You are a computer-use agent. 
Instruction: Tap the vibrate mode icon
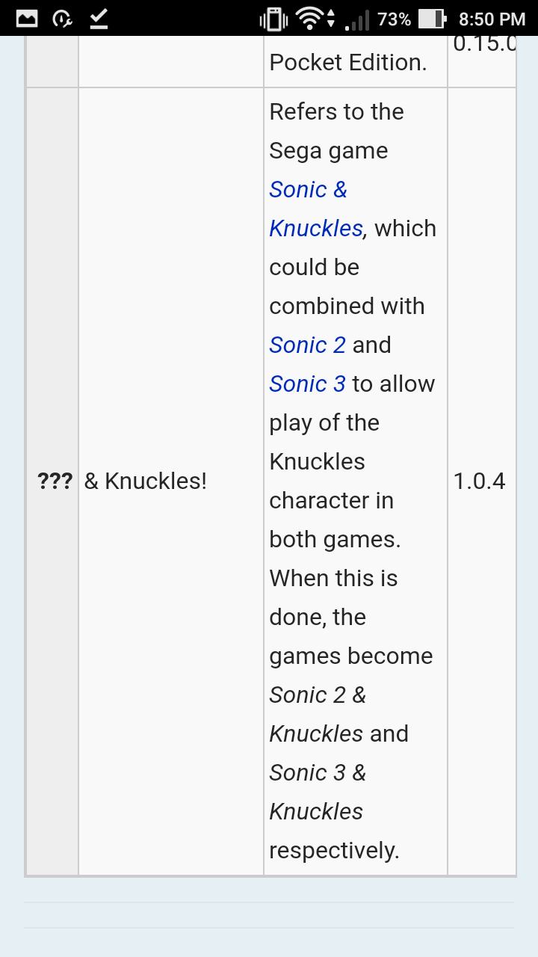click(x=273, y=19)
